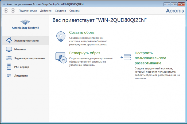Screen dimensions: 187x124
Task: Click the Создать образ link
Action: (82, 32)
